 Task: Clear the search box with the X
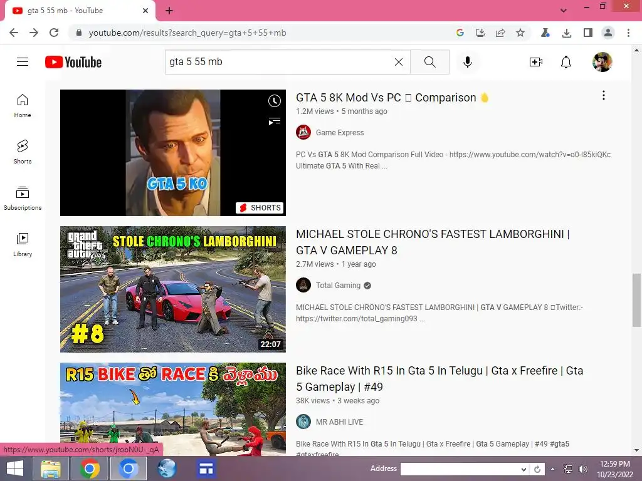pos(398,62)
